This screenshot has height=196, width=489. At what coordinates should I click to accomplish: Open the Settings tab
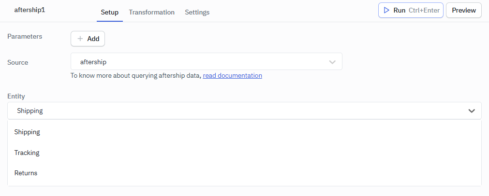point(197,13)
